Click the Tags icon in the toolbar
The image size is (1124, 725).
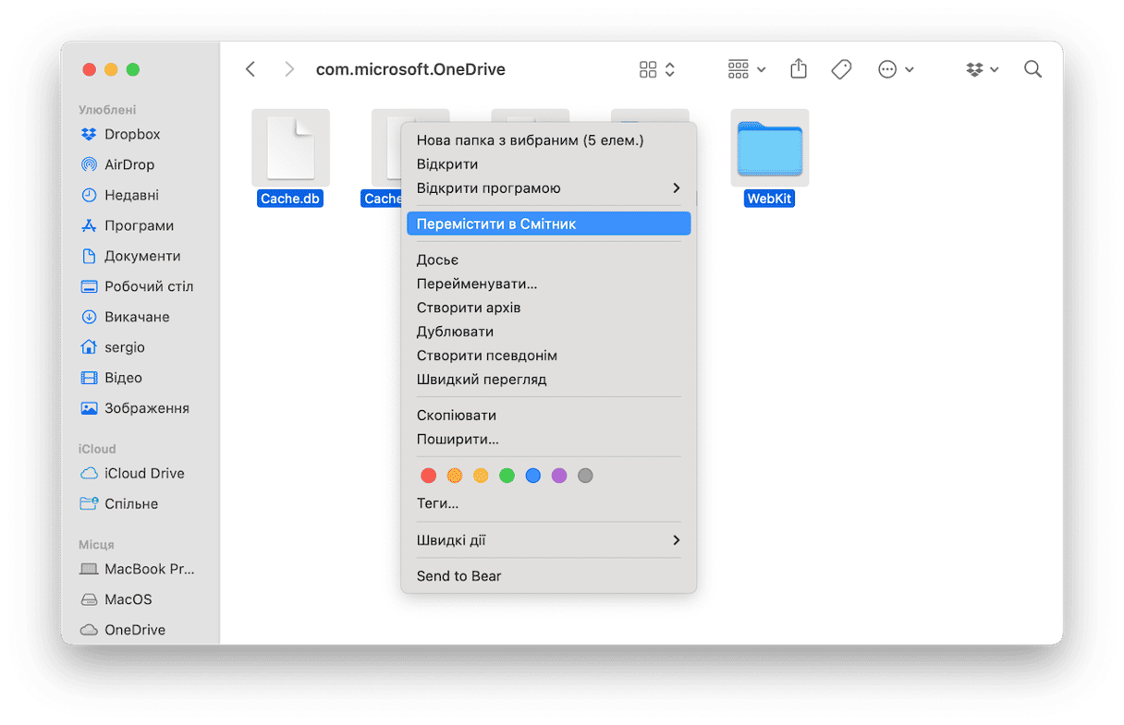point(841,69)
